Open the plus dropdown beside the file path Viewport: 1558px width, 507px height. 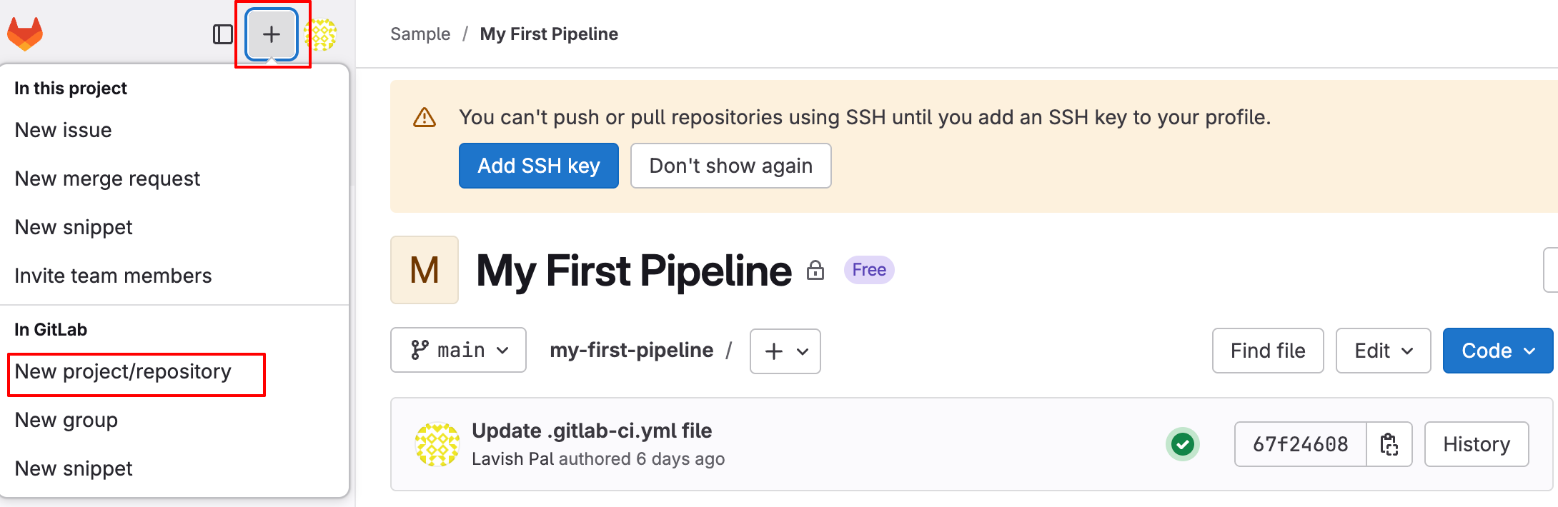(x=785, y=351)
